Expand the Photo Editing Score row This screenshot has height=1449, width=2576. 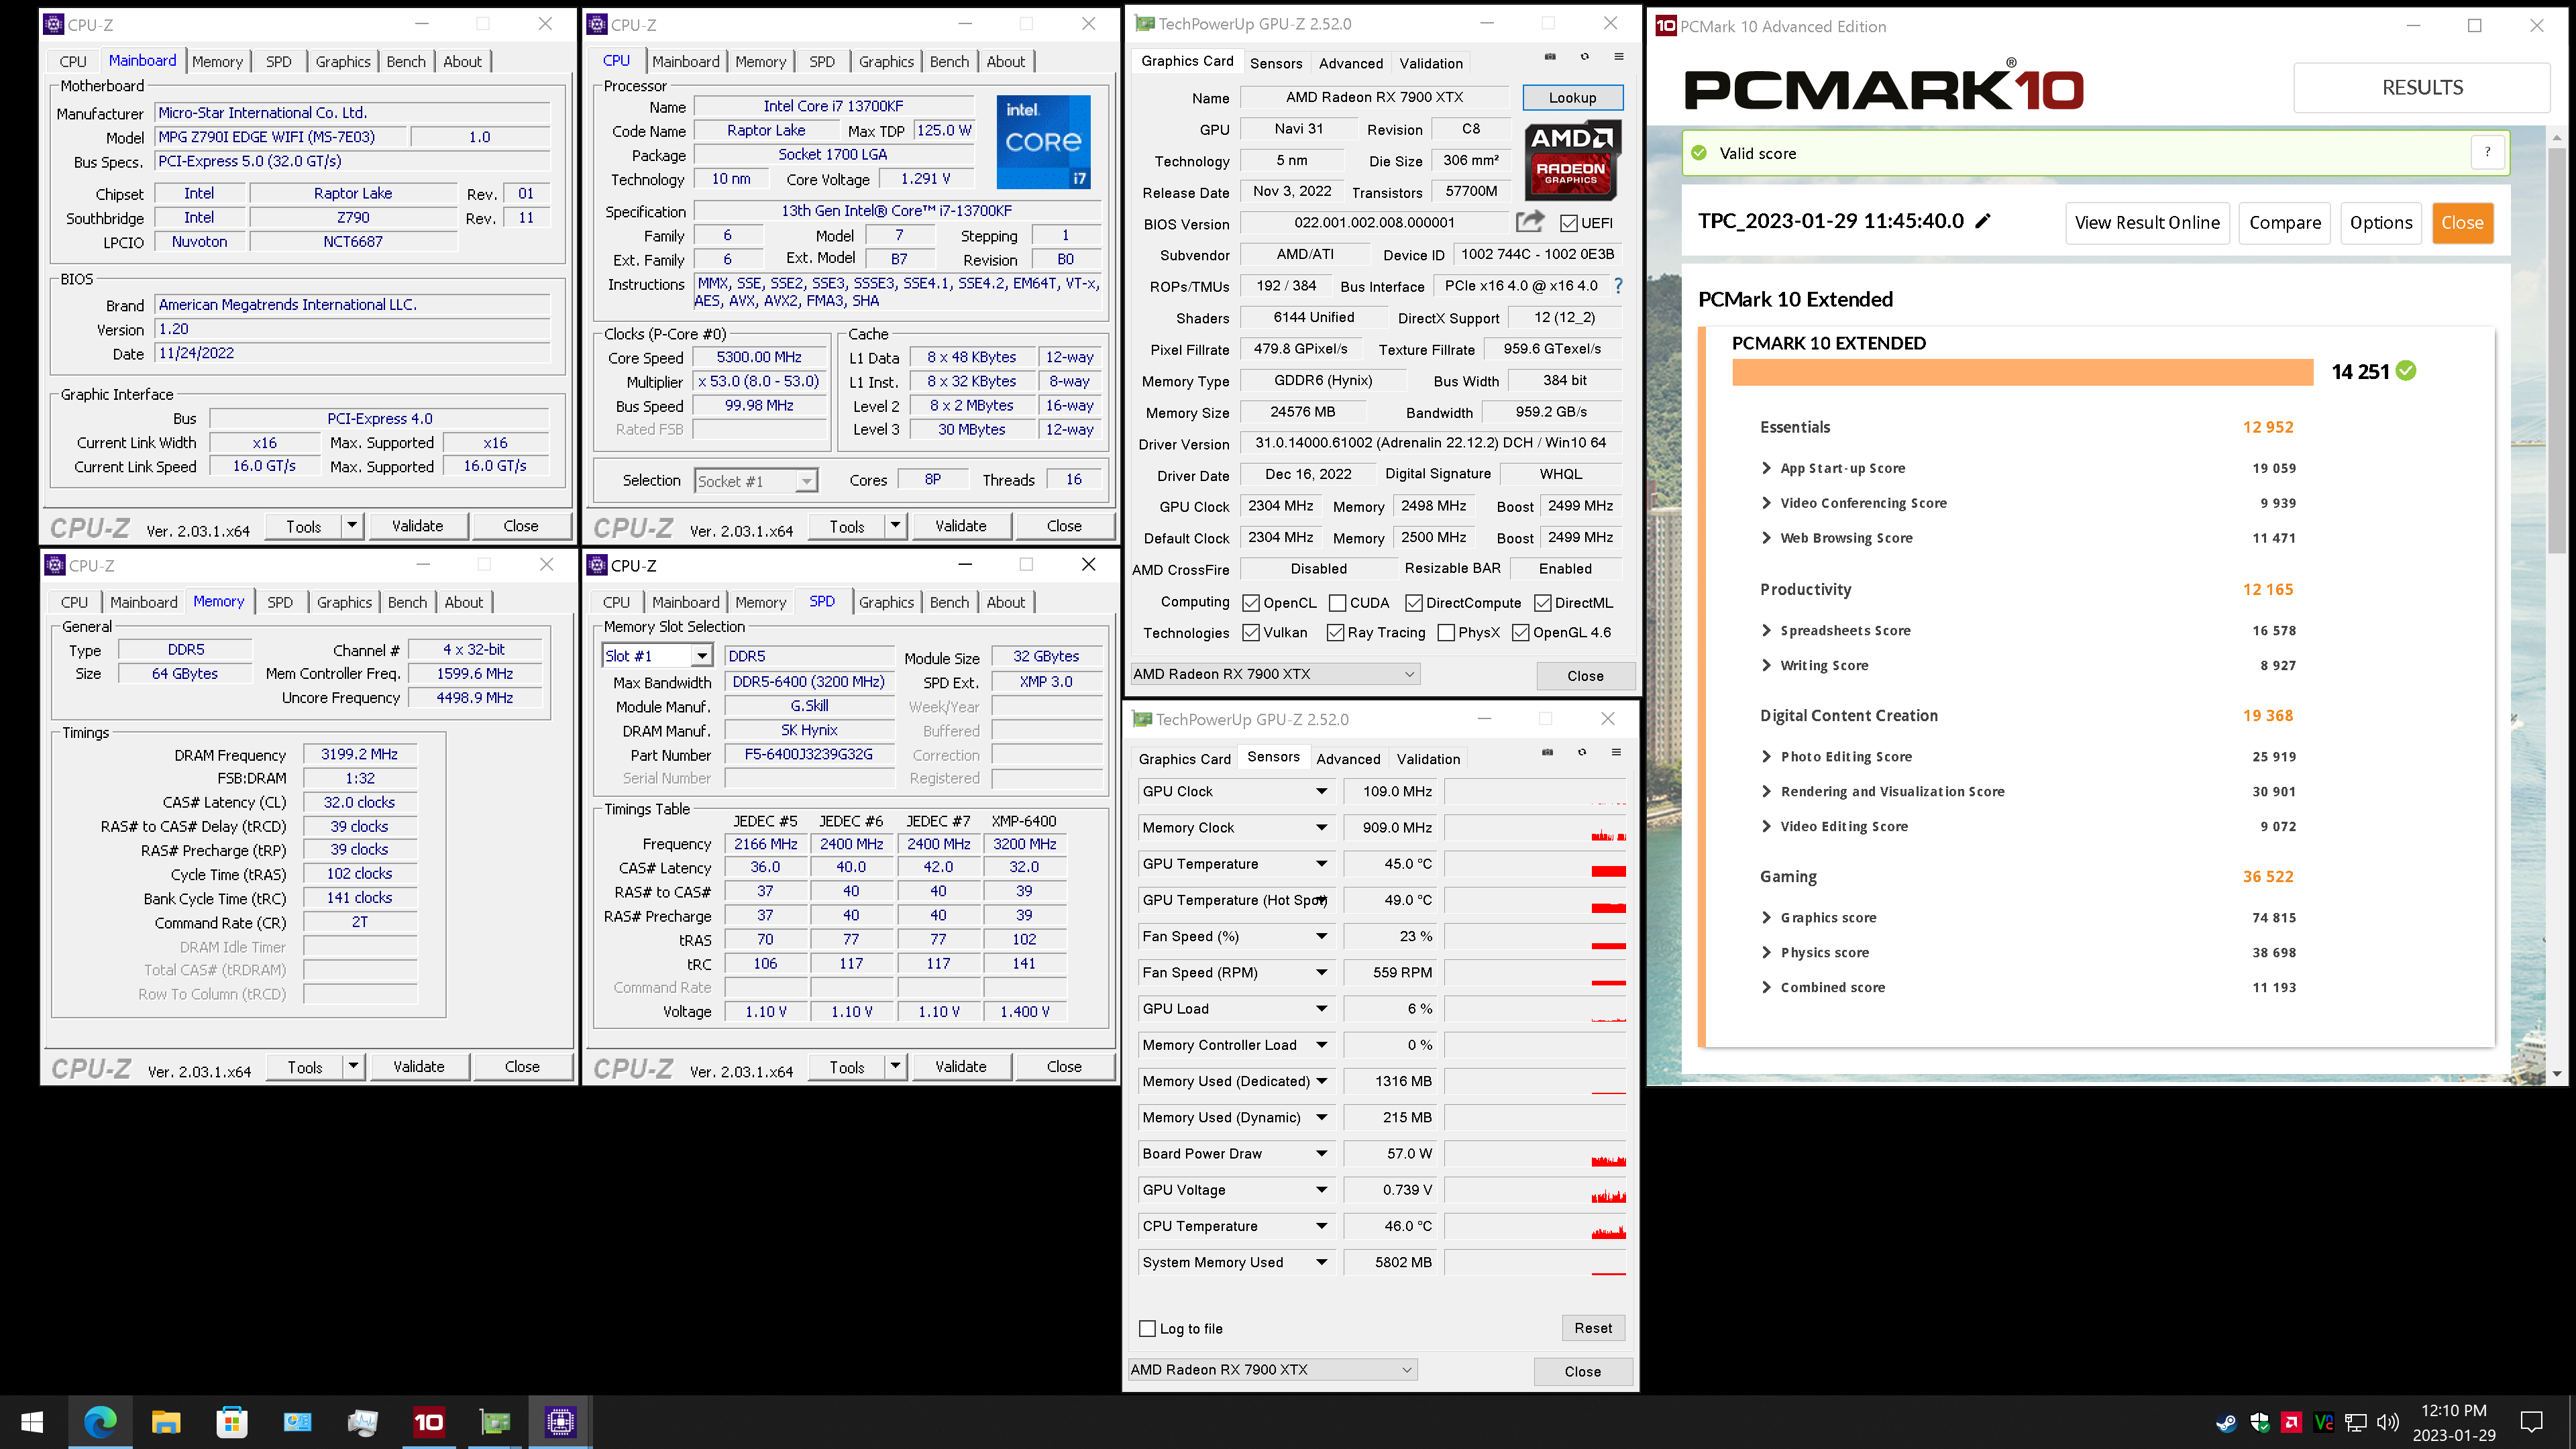pos(1766,757)
